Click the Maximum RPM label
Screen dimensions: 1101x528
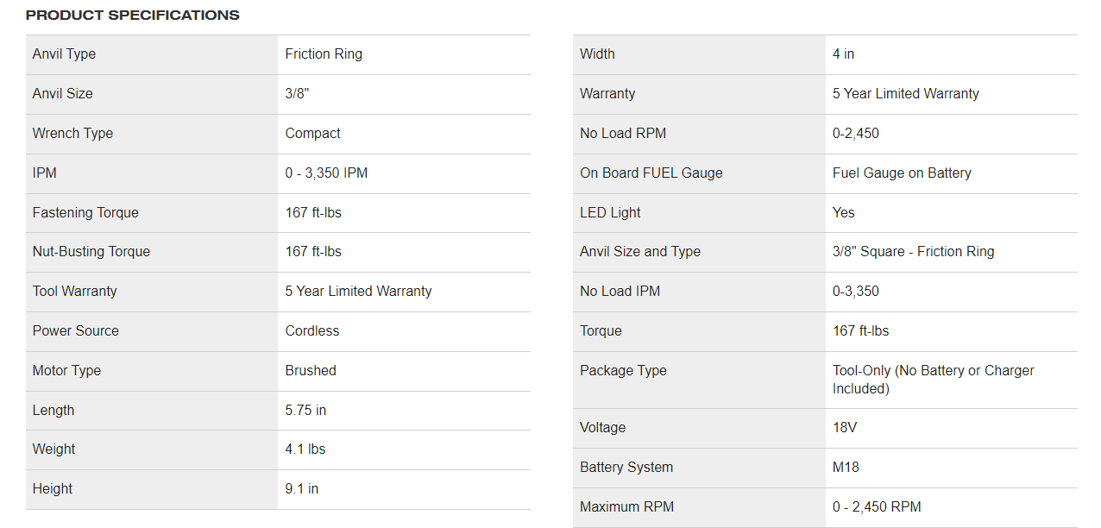(x=626, y=507)
